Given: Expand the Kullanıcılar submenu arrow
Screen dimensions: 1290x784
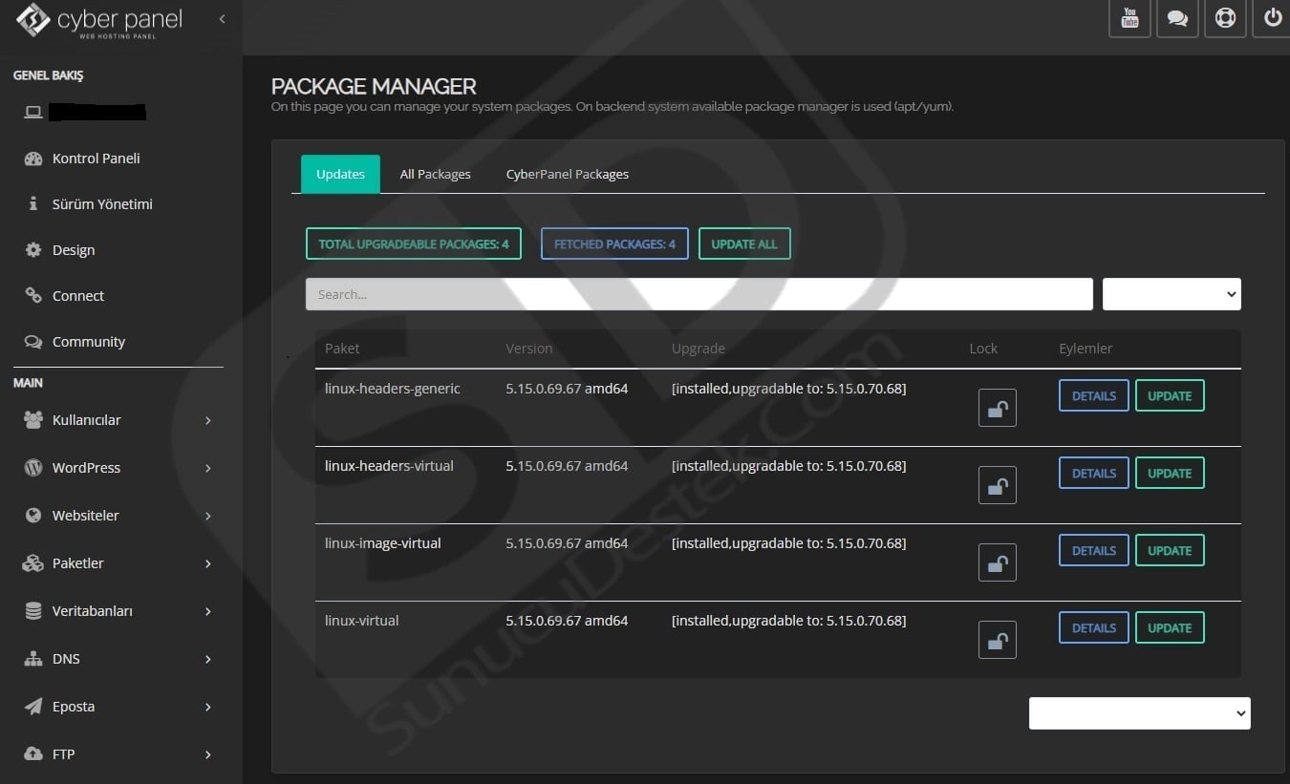Looking at the screenshot, I should click(207, 420).
